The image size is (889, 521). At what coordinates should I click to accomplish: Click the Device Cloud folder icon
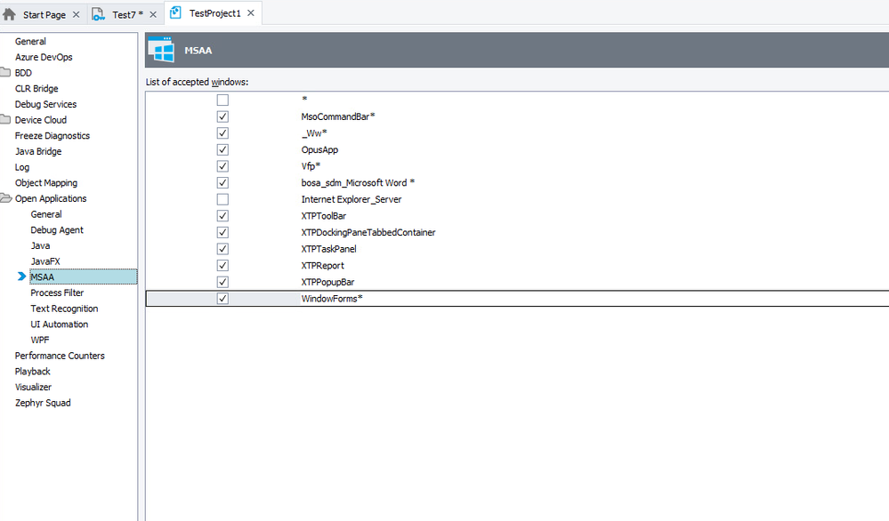(5, 120)
